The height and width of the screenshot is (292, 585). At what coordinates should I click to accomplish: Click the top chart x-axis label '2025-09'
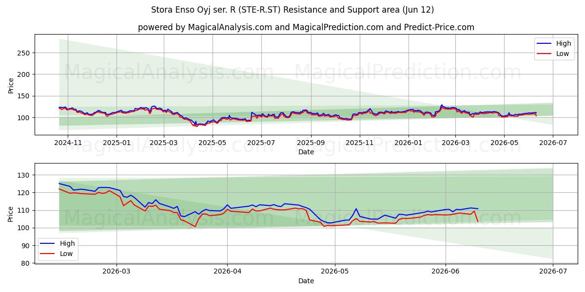point(311,143)
